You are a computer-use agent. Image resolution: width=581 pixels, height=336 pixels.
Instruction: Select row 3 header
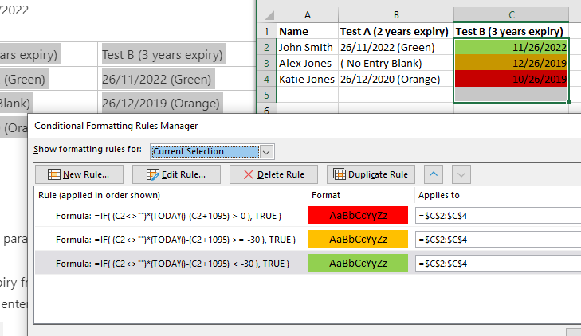coord(266,63)
